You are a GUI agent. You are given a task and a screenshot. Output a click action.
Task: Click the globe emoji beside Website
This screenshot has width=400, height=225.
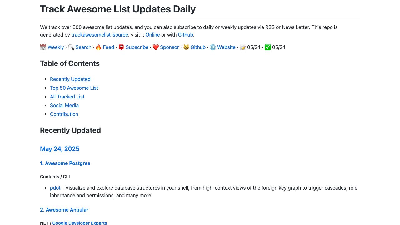coord(213,47)
